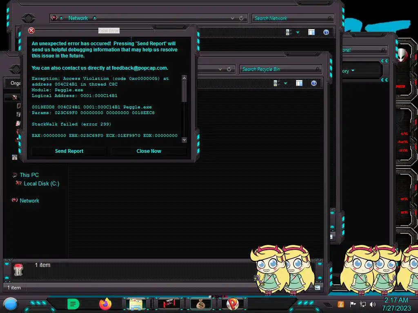This screenshot has height=313, width=418.
Task: Click the Java tray icon
Action: tap(341, 304)
